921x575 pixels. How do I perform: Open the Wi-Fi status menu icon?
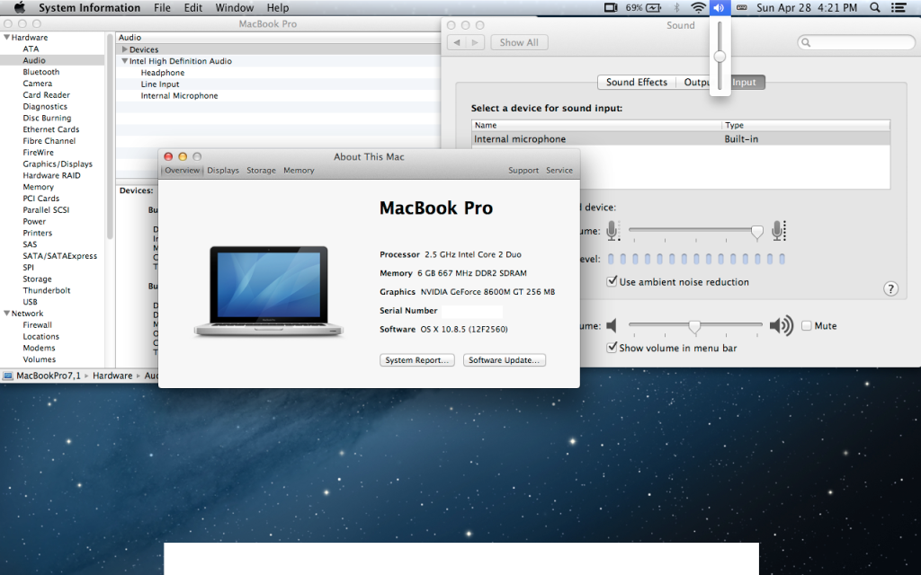[x=698, y=7]
